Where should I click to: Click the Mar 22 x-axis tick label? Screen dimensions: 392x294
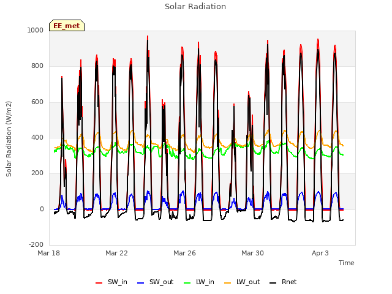click(116, 253)
